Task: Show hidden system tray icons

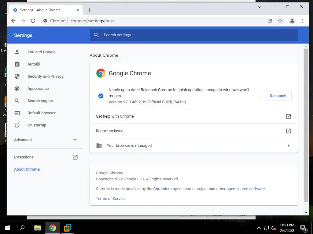Action: pos(259,228)
